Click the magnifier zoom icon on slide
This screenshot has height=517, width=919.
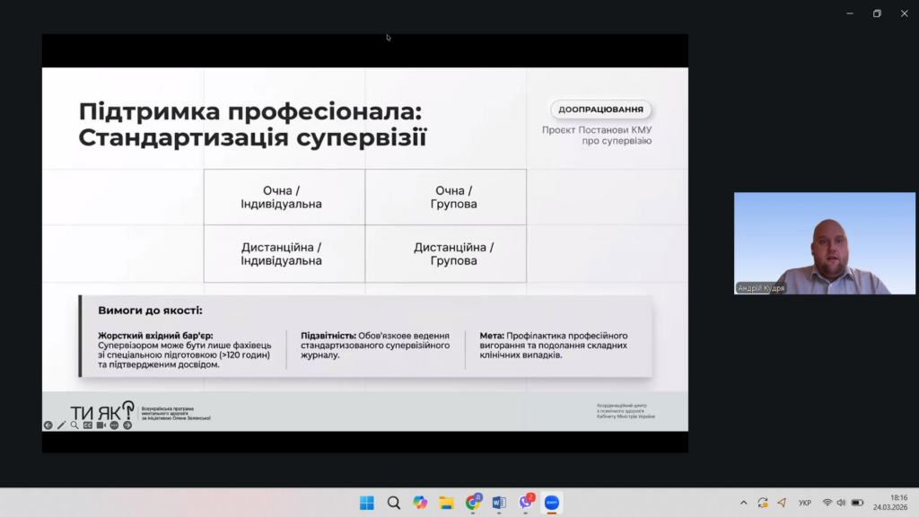74,425
